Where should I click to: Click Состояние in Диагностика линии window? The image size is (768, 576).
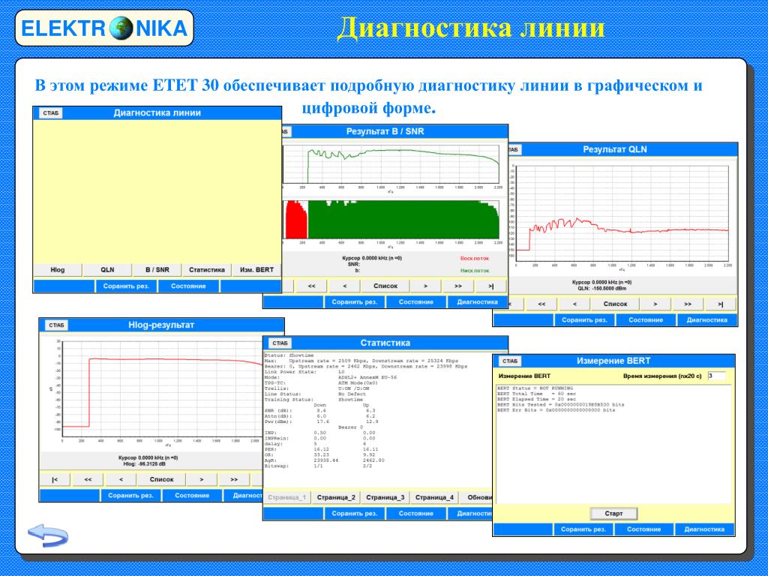coord(188,286)
